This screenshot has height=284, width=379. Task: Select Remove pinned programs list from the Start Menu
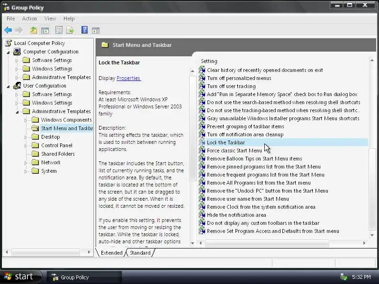tap(264, 167)
